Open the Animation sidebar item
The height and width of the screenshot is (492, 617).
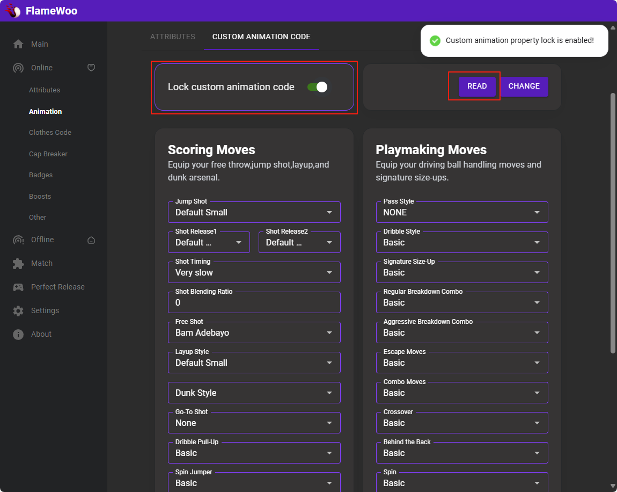[x=45, y=112]
